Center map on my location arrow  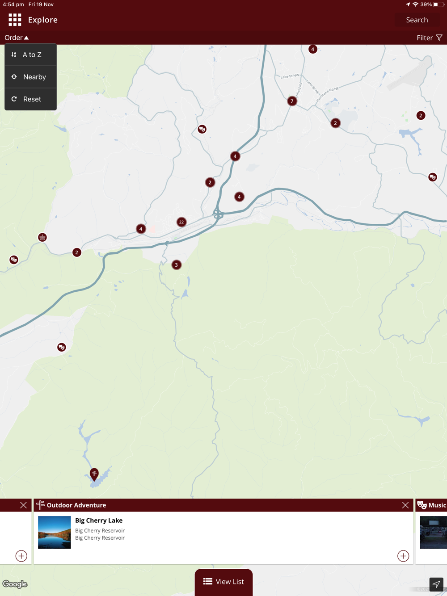pyautogui.click(x=436, y=584)
